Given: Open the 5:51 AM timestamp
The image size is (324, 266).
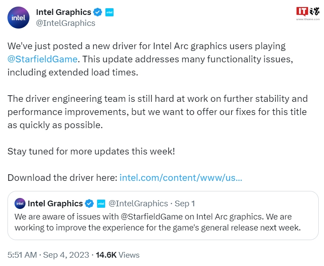Looking at the screenshot, I should pyautogui.click(x=22, y=255).
